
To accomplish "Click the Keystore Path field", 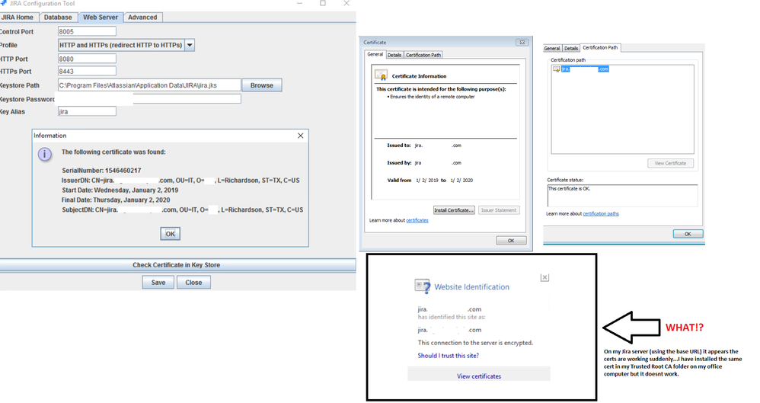I will point(148,85).
